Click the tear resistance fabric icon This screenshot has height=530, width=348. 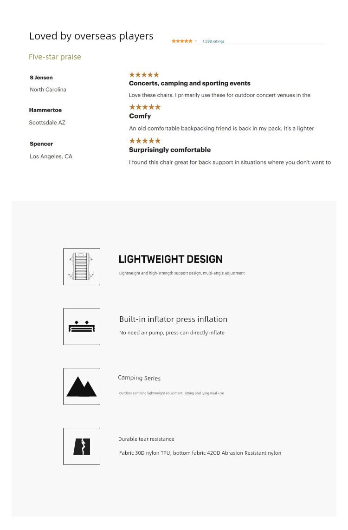pyautogui.click(x=82, y=446)
